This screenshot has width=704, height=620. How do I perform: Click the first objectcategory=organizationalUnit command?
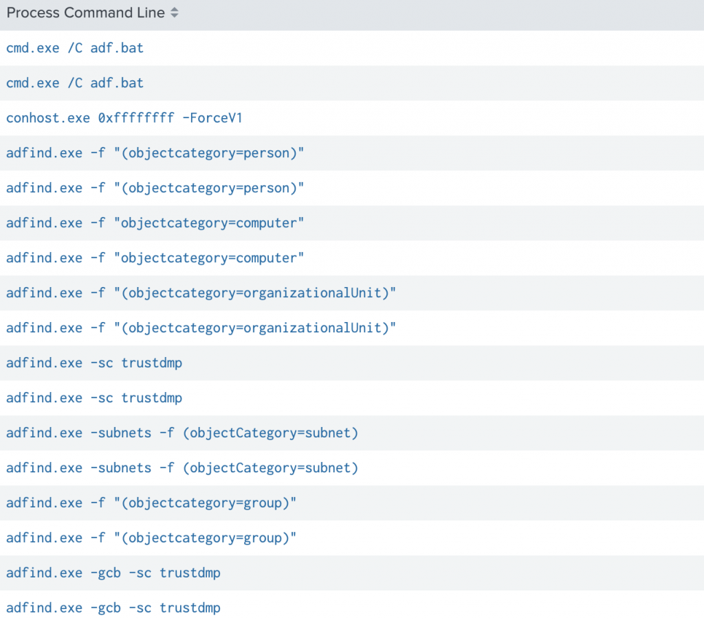point(201,293)
